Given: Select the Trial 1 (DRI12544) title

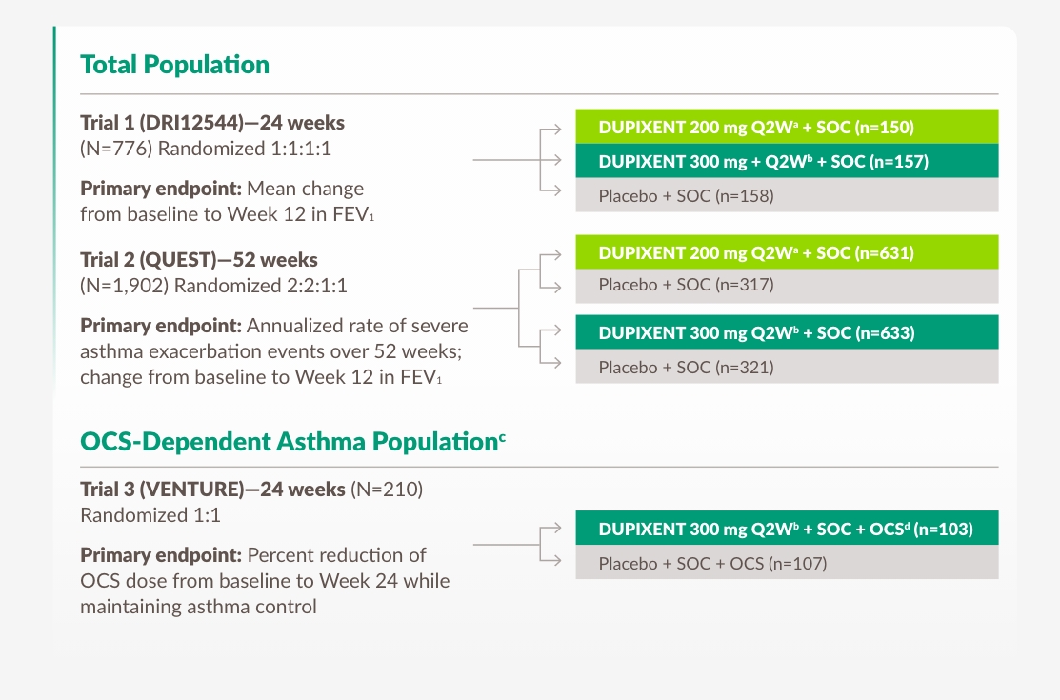Looking at the screenshot, I should pyautogui.click(x=212, y=123).
